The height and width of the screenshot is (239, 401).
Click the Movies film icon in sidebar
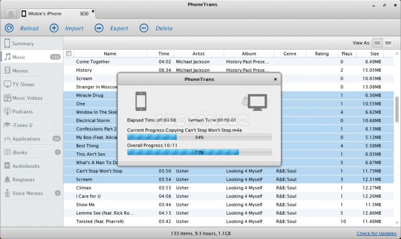[x=7, y=70]
